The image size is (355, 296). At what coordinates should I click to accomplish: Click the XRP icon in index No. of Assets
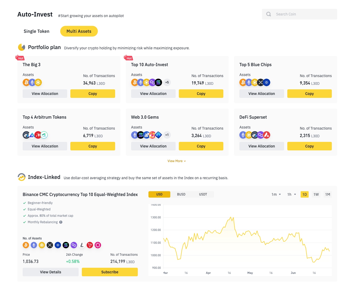click(x=50, y=245)
